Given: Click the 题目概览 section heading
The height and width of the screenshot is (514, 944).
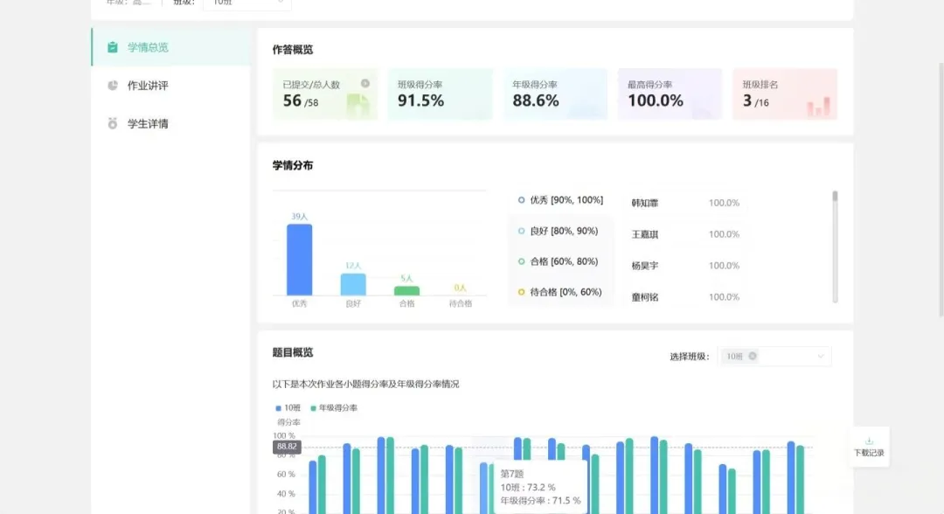Looking at the screenshot, I should (x=293, y=352).
